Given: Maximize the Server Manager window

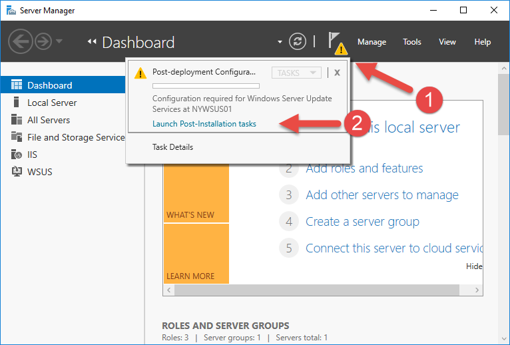Looking at the screenshot, I should pyautogui.click(x=463, y=10).
